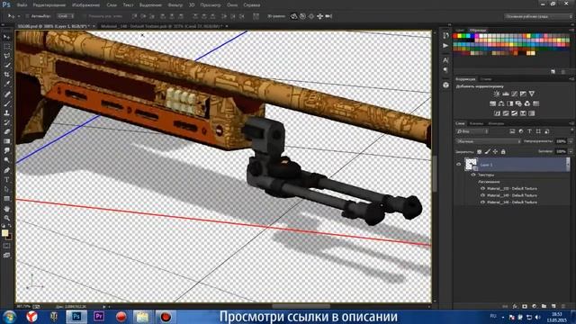Click the foreground color swatch

[4, 233]
